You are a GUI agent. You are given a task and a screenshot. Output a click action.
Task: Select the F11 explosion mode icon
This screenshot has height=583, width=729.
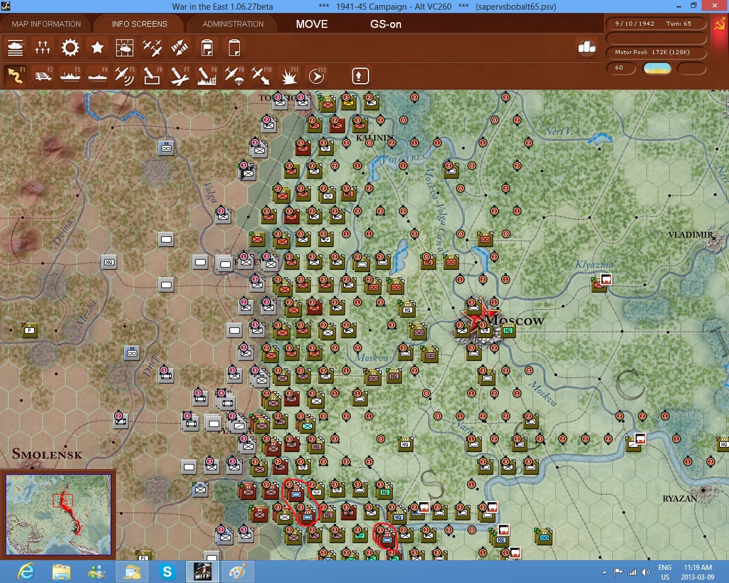[x=289, y=76]
